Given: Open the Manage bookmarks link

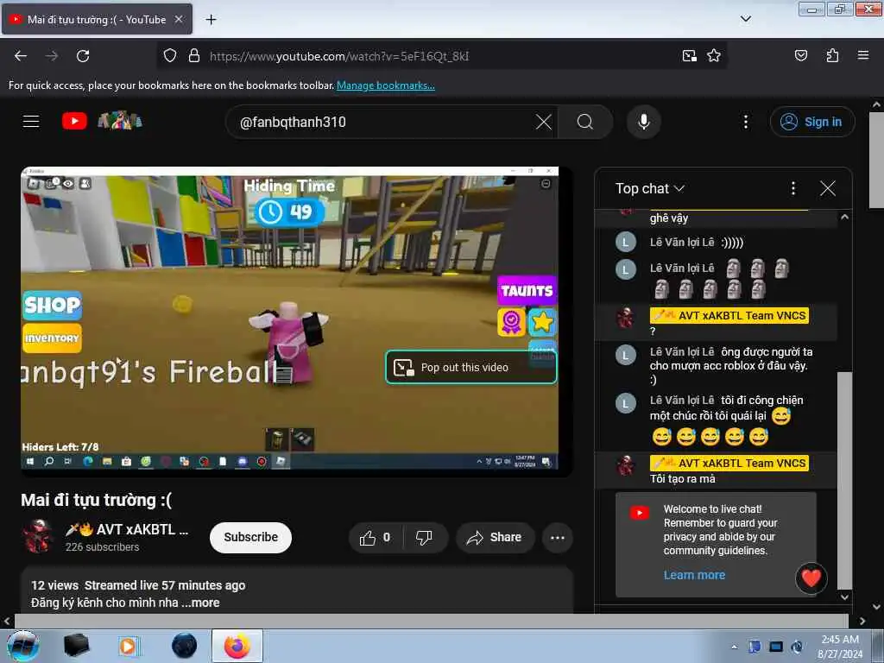Looking at the screenshot, I should 386,85.
